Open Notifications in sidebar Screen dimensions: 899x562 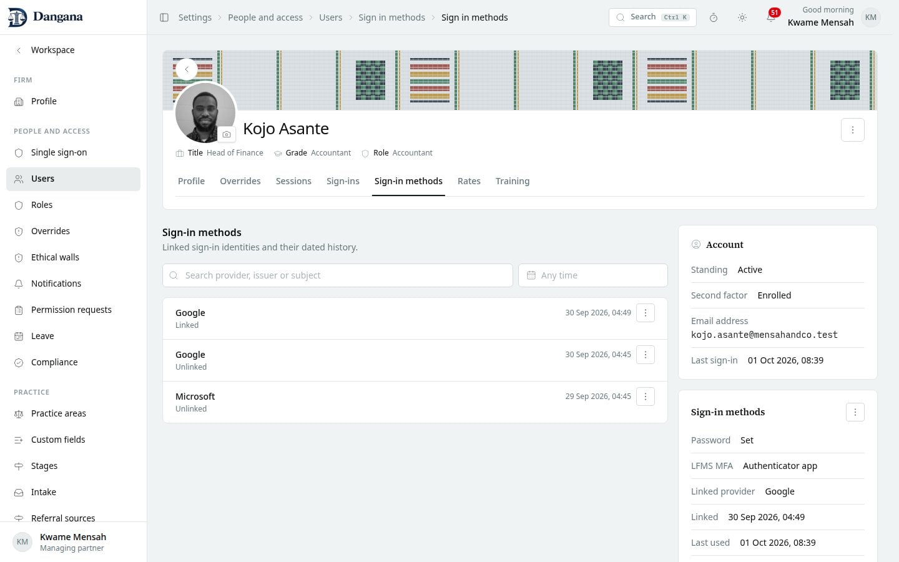[x=73, y=283]
